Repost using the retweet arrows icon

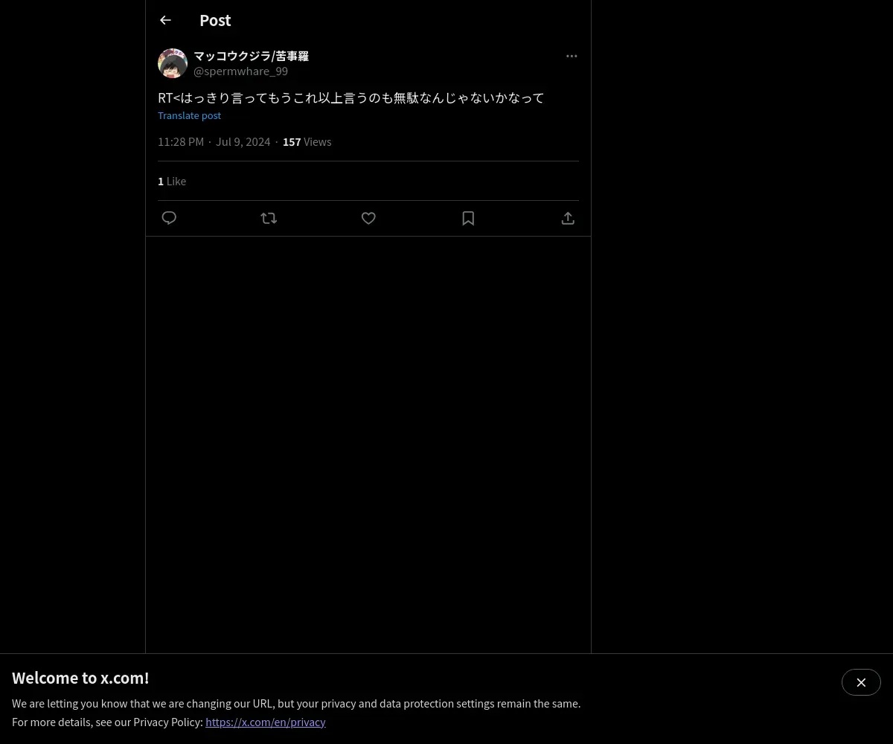[269, 218]
